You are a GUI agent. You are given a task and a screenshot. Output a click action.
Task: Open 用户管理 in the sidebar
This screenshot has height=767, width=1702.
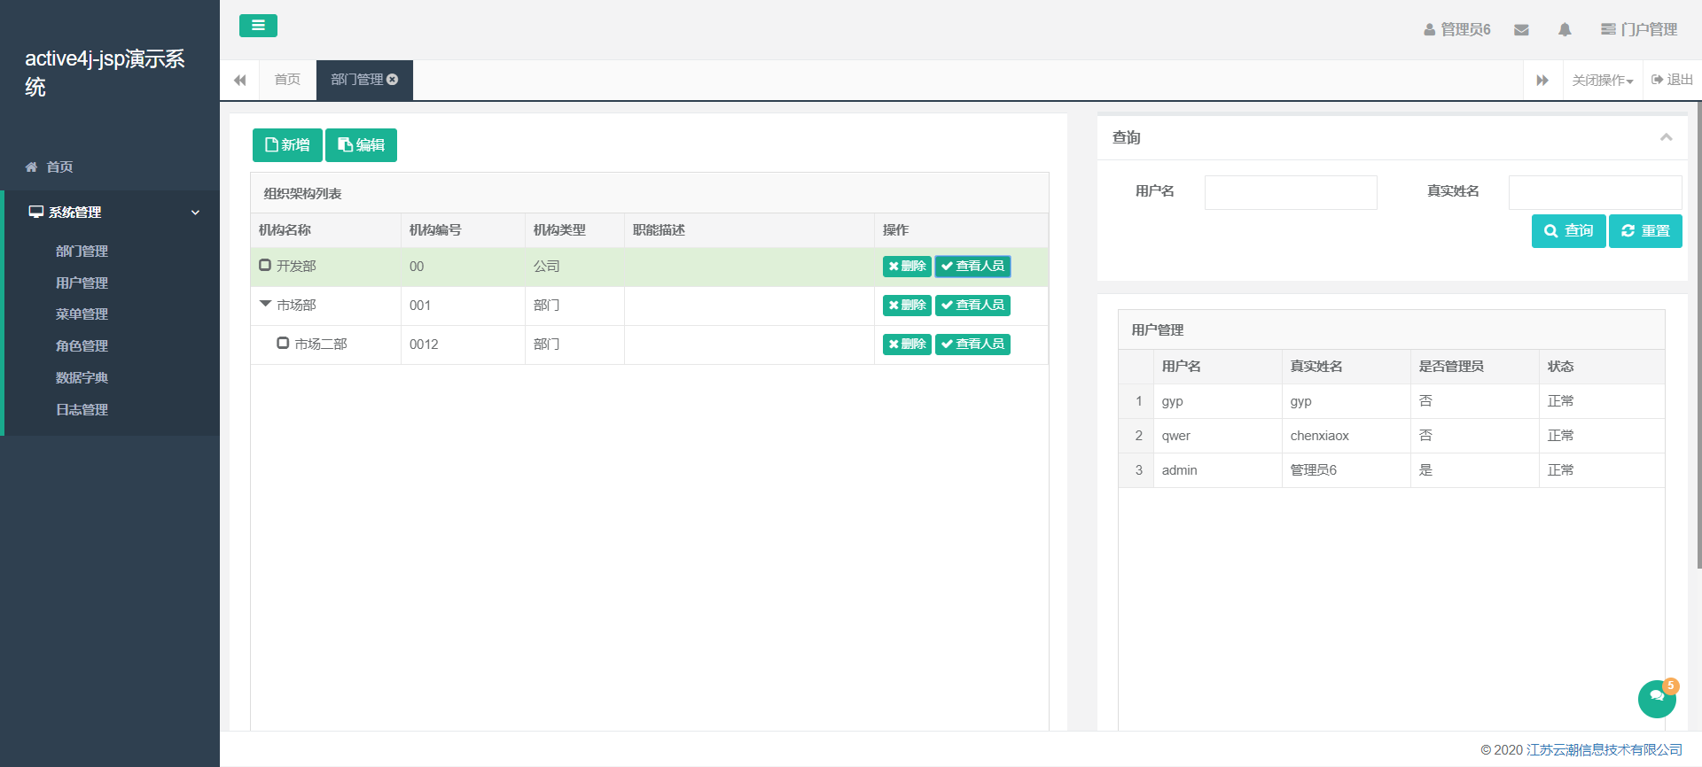(x=82, y=283)
